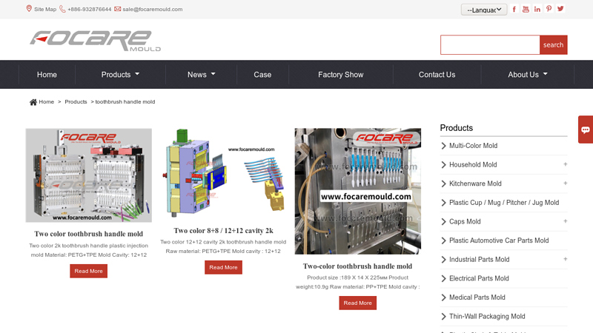Click the chevron icon beside Thin-Wall Packaging Mold
The width and height of the screenshot is (593, 333).
(x=443, y=317)
